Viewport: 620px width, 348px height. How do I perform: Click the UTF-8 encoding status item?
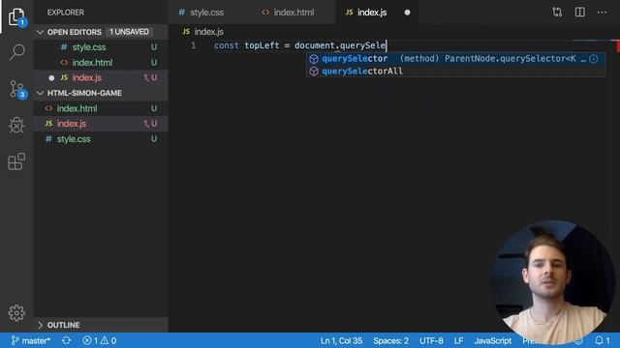(x=431, y=340)
